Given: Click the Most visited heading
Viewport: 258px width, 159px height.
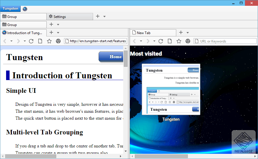Looking at the screenshot, I should click(x=146, y=54).
